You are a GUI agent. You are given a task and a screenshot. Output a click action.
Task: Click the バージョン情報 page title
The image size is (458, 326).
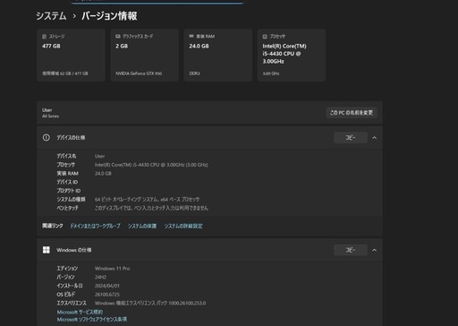(x=109, y=16)
